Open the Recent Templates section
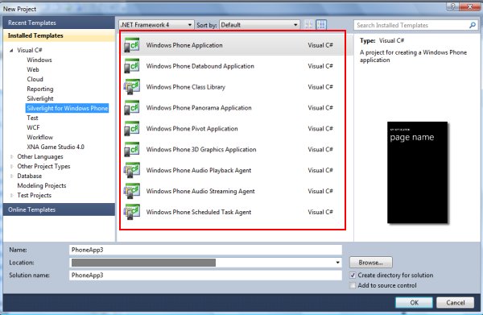483x315 pixels. tap(59, 23)
